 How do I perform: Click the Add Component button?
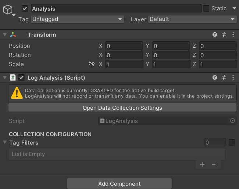pyautogui.click(x=119, y=183)
